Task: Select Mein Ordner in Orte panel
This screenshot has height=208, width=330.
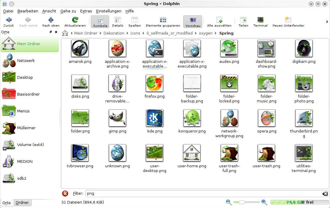Action: [30, 44]
